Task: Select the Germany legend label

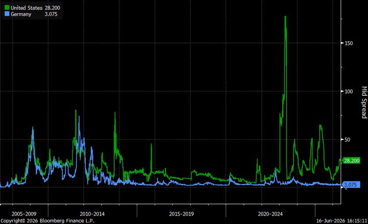Action: tap(21, 14)
